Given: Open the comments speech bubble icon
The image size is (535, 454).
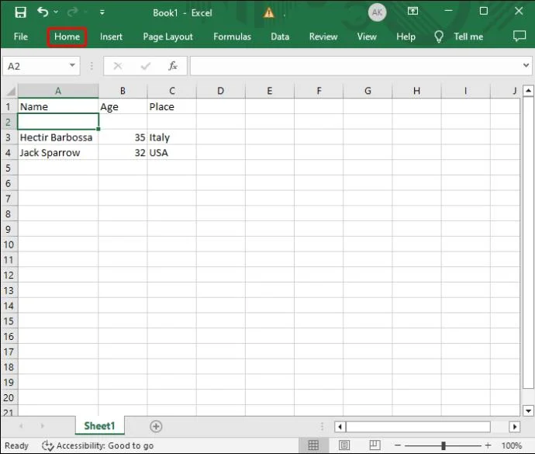Looking at the screenshot, I should coord(519,36).
